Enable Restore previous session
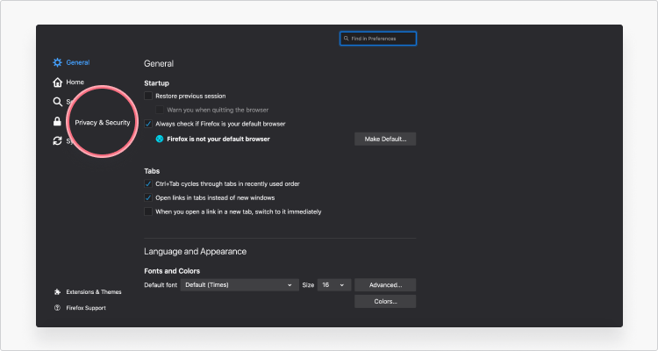The image size is (658, 351). click(148, 96)
